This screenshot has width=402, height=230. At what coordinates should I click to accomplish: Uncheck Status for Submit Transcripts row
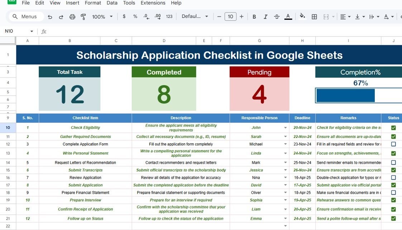point(393,170)
